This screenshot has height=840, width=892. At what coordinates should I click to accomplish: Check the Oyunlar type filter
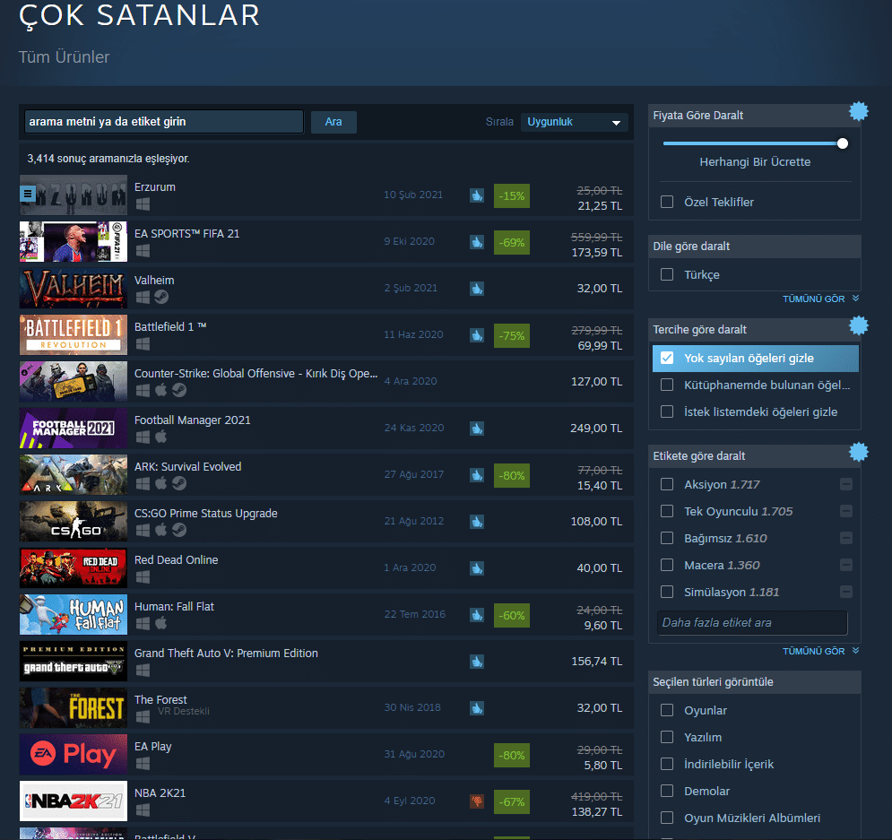(x=667, y=710)
